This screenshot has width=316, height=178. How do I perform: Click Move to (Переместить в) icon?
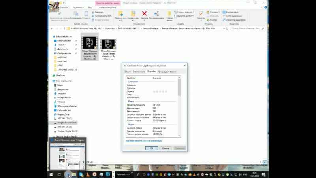[120, 15]
